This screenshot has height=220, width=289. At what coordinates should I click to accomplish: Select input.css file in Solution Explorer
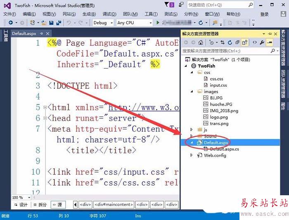click(218, 85)
